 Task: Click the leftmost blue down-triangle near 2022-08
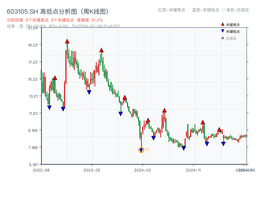49,107
